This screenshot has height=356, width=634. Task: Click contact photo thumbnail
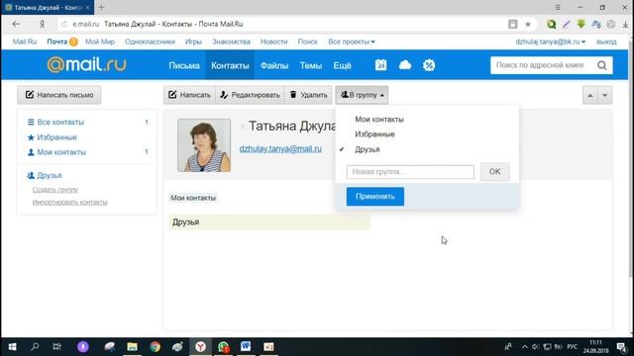tap(204, 145)
